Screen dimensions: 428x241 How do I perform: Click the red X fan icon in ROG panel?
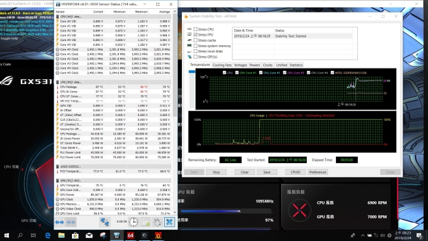[x=300, y=211]
